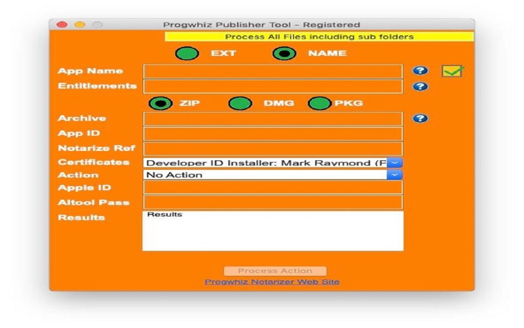
Task: Click into the Apple ID field
Action: click(272, 188)
